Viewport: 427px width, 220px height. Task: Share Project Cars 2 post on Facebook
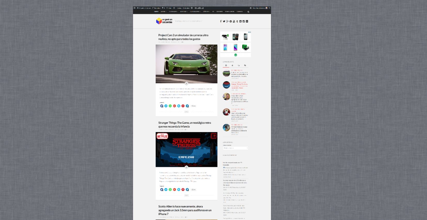pos(162,106)
